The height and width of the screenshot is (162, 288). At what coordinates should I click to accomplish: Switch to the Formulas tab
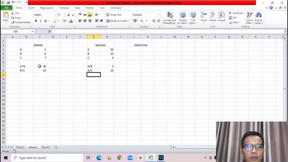(x=64, y=8)
